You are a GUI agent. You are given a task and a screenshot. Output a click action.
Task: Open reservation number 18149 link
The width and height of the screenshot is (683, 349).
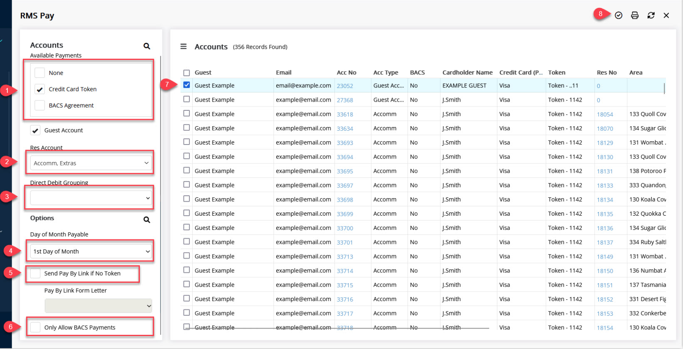tap(605, 257)
